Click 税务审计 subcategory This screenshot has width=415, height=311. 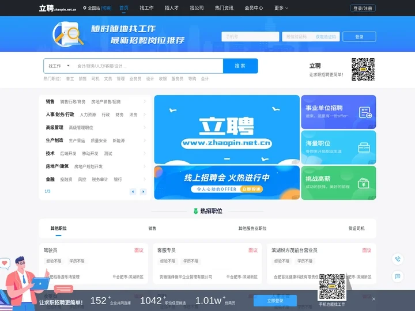click(100, 180)
